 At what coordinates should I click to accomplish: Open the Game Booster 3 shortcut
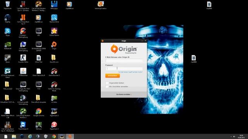[54, 72]
